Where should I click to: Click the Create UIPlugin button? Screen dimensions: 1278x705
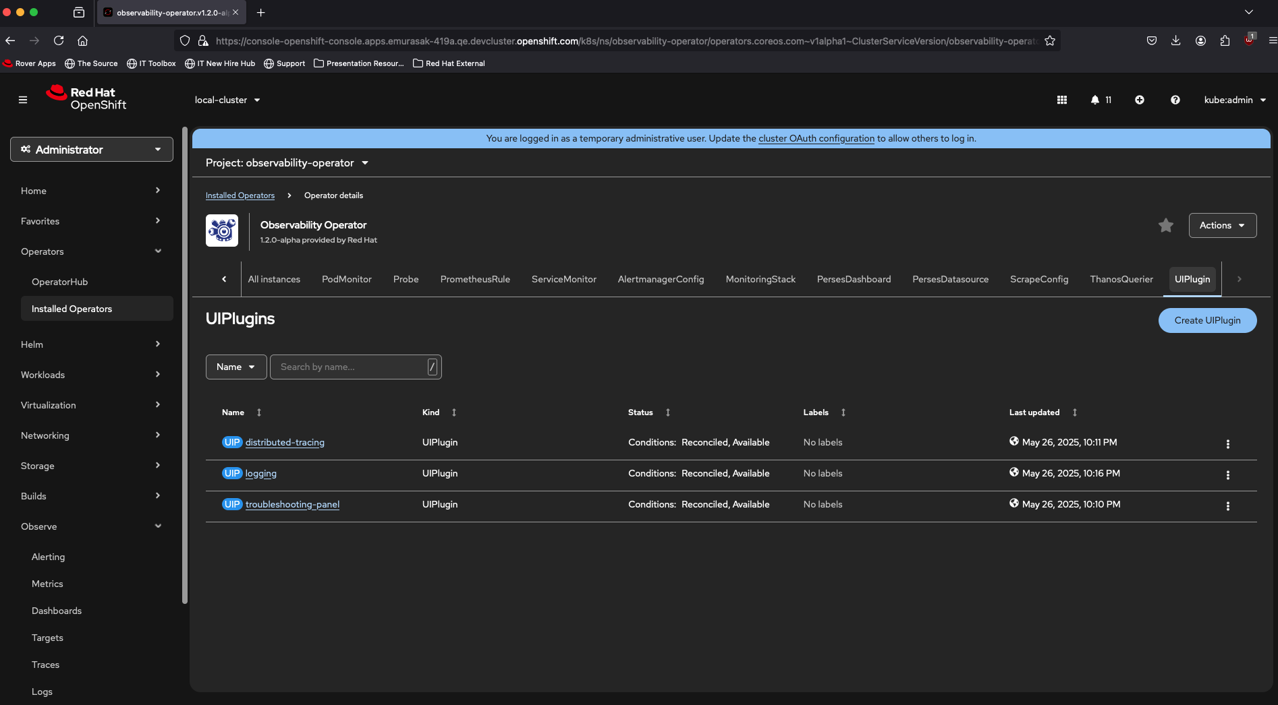point(1207,321)
